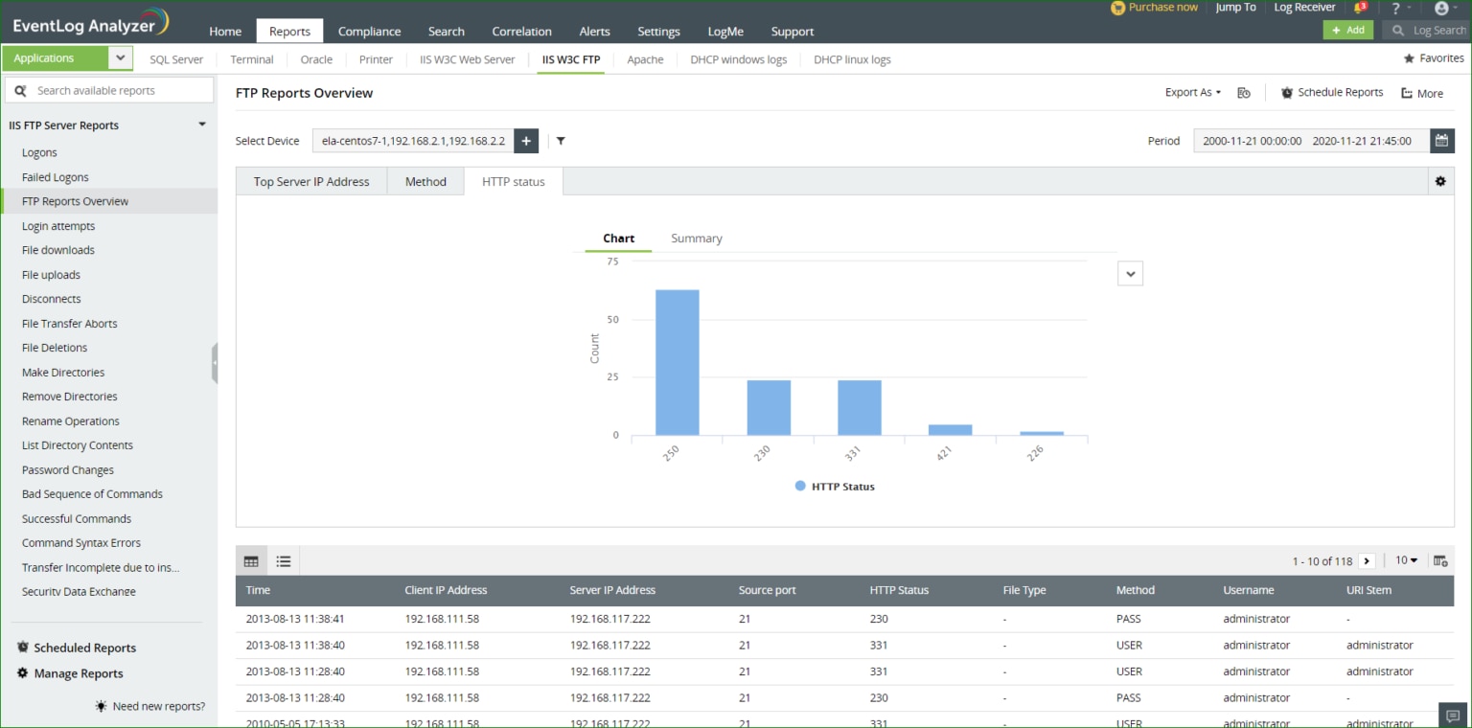Click the Need new reports link
Screen dimensions: 1472x728
click(159, 705)
